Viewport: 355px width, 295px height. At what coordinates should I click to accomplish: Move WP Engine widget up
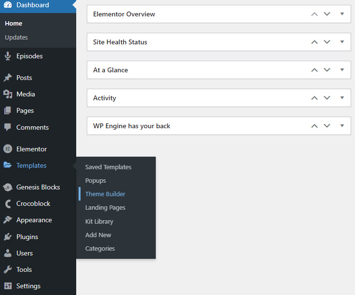(314, 126)
